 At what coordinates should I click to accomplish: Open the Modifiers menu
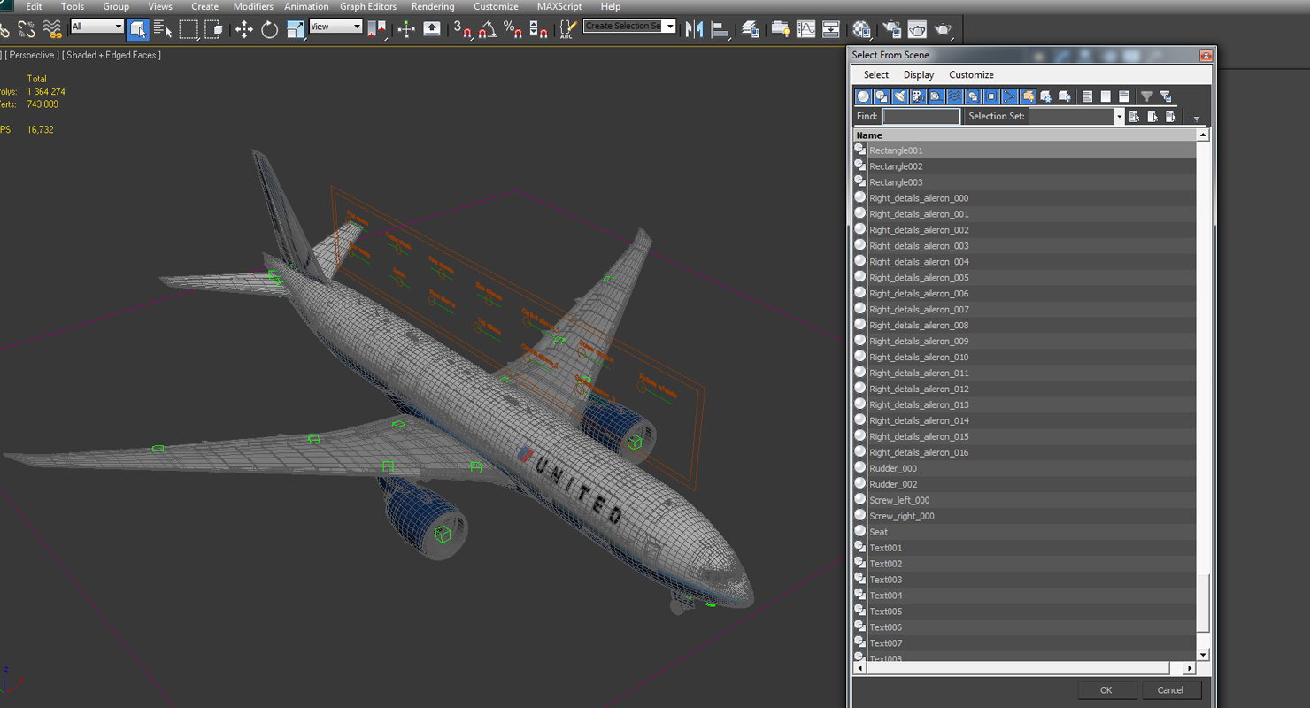[x=253, y=6]
